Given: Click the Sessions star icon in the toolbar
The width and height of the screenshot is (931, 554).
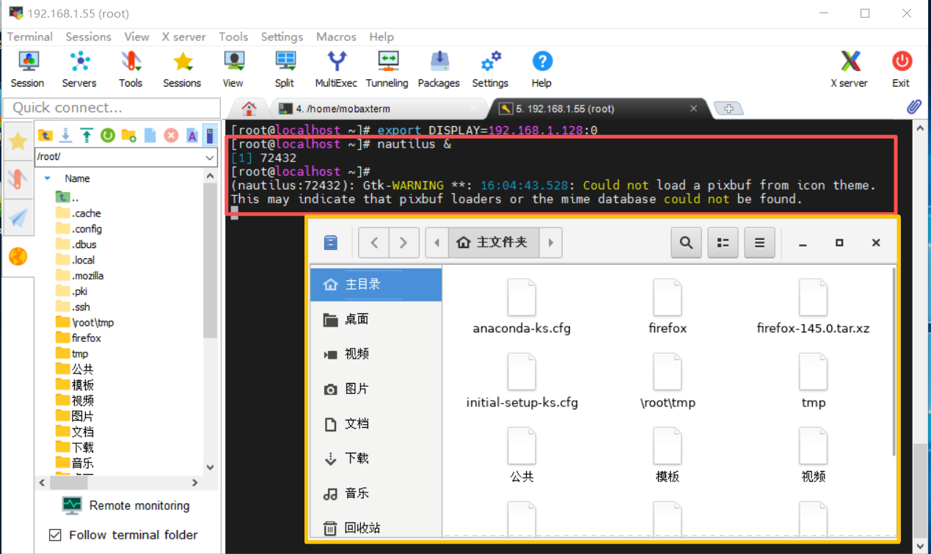Looking at the screenshot, I should [x=182, y=70].
